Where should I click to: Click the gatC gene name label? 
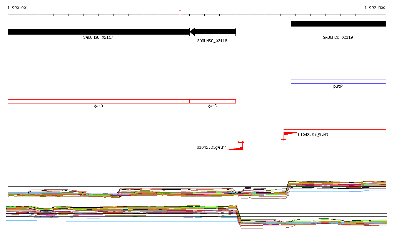coord(212,106)
